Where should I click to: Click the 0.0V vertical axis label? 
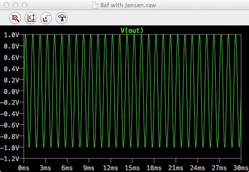pyautogui.click(x=11, y=92)
